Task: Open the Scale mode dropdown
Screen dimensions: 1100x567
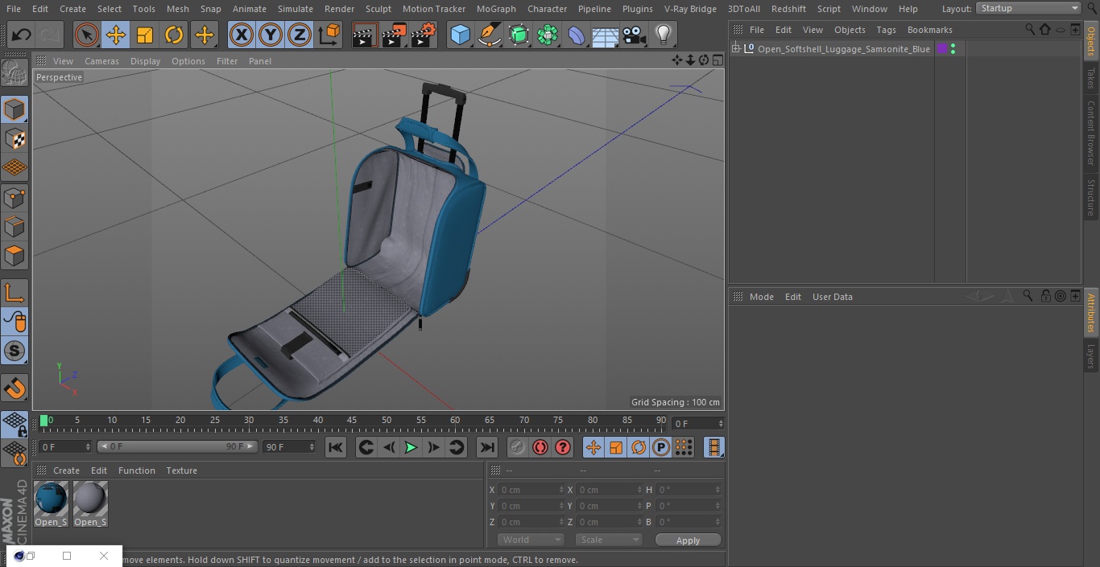Action: pos(608,540)
